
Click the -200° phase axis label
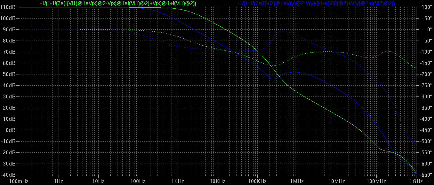(426, 74)
